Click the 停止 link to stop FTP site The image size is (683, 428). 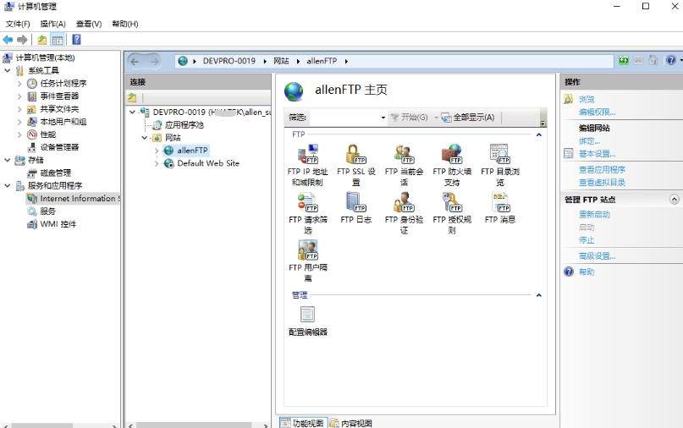click(587, 240)
